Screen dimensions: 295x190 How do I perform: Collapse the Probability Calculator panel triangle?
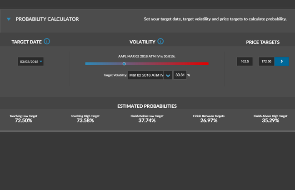click(9, 19)
